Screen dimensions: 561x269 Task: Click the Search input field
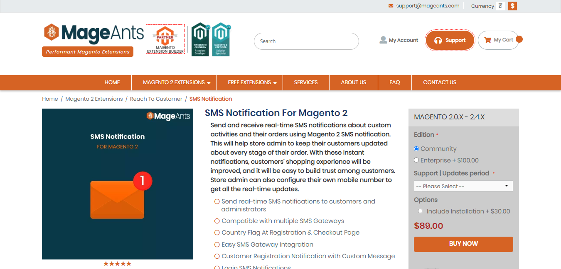click(306, 41)
